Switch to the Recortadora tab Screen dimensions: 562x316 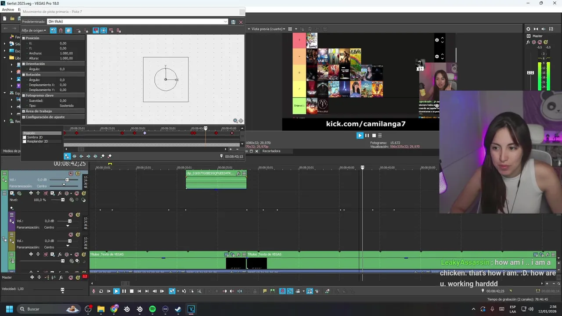pos(271,151)
